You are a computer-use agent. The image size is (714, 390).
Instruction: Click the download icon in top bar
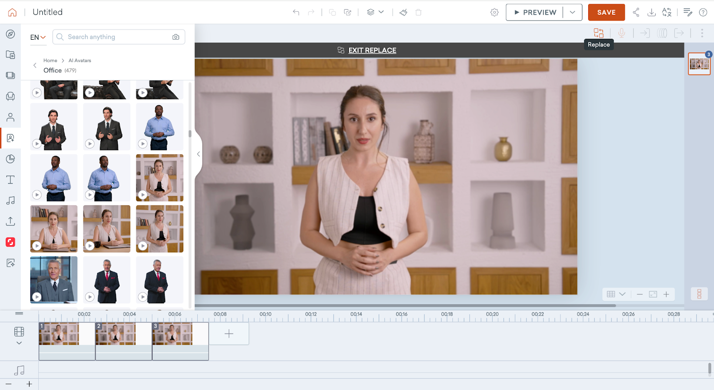652,13
